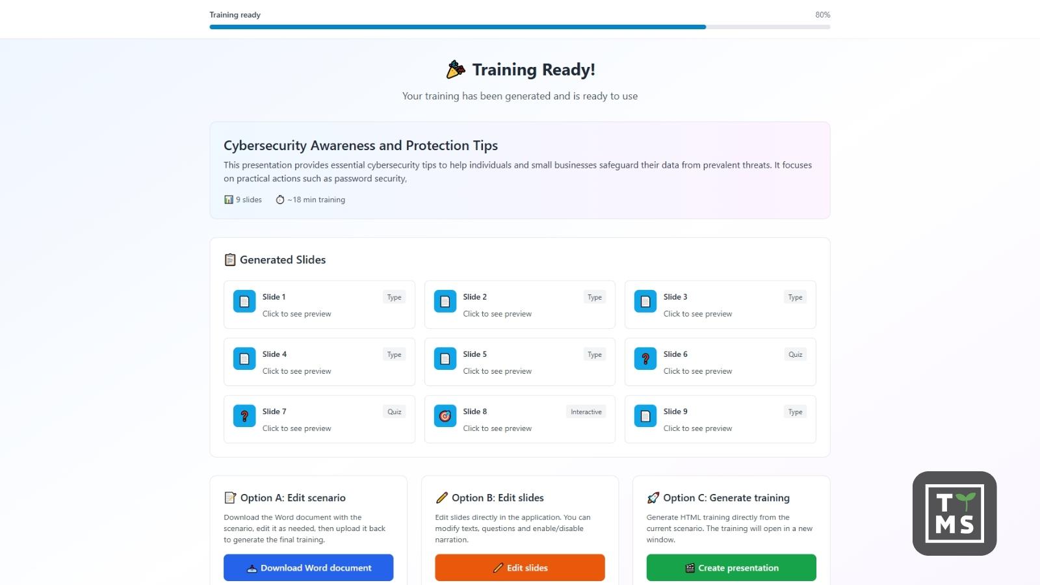Click the Quiz tag on Slide 7
Viewport: 1040px width, 585px height.
pyautogui.click(x=395, y=412)
